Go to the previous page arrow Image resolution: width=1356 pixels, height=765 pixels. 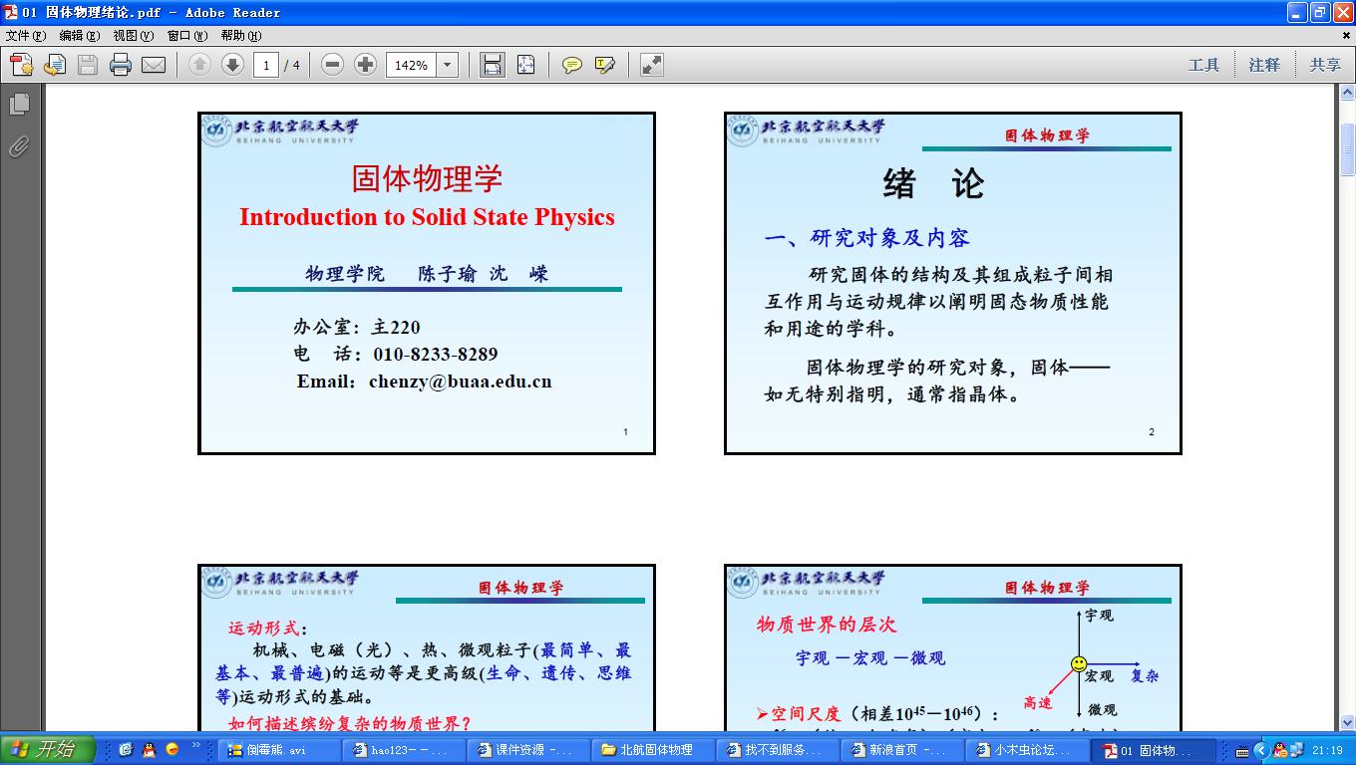point(200,65)
